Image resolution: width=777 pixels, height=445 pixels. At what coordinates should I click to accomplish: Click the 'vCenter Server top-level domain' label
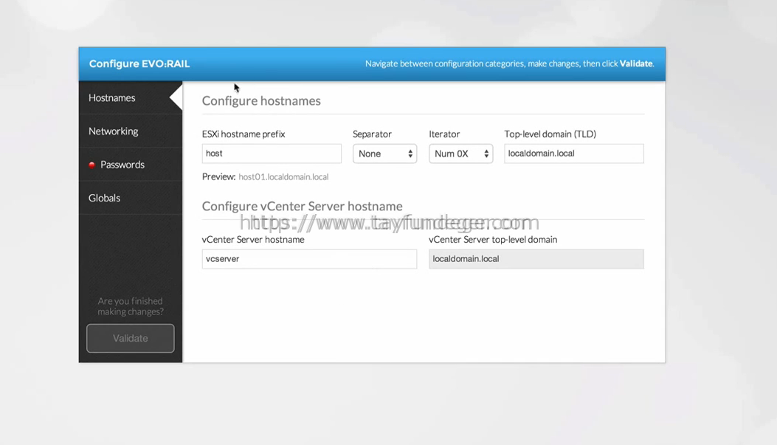tap(493, 239)
